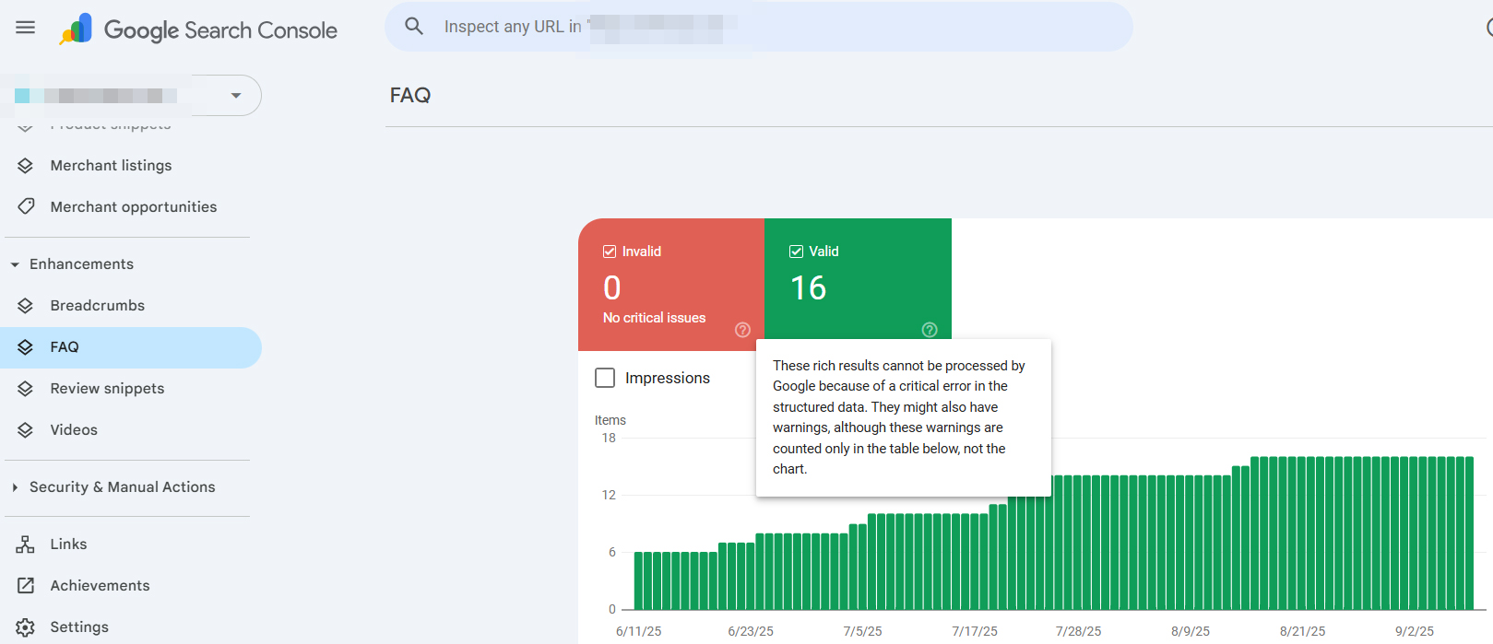Click the Achievements external link icon
1493x644 pixels.
26,586
